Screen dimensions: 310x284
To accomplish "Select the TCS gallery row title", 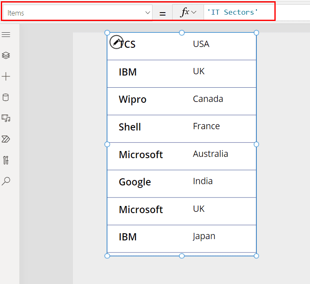I will tap(127, 44).
